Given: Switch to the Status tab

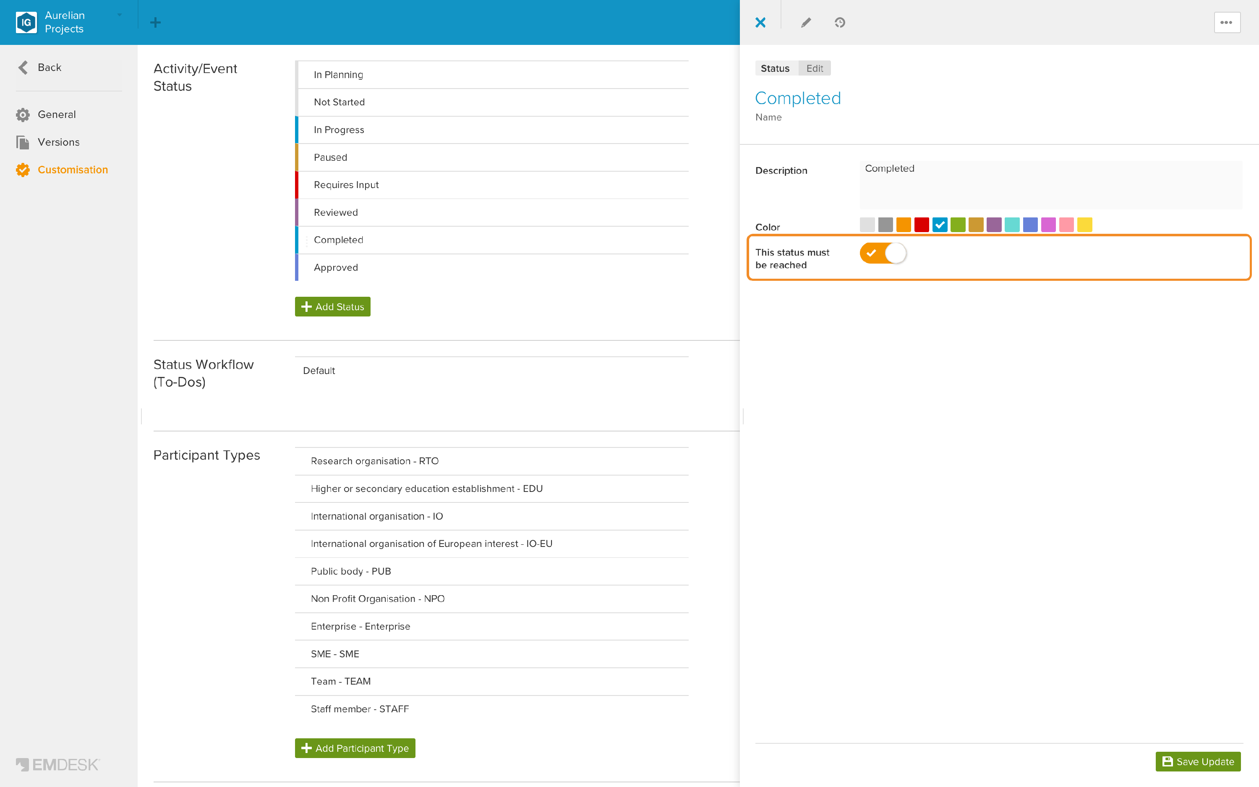Looking at the screenshot, I should point(775,68).
